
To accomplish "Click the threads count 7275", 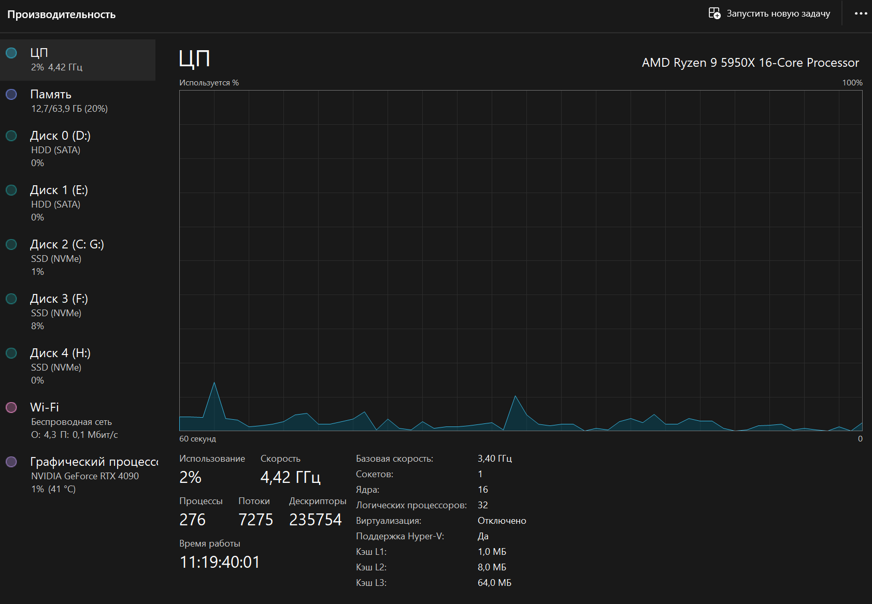I will click(255, 520).
